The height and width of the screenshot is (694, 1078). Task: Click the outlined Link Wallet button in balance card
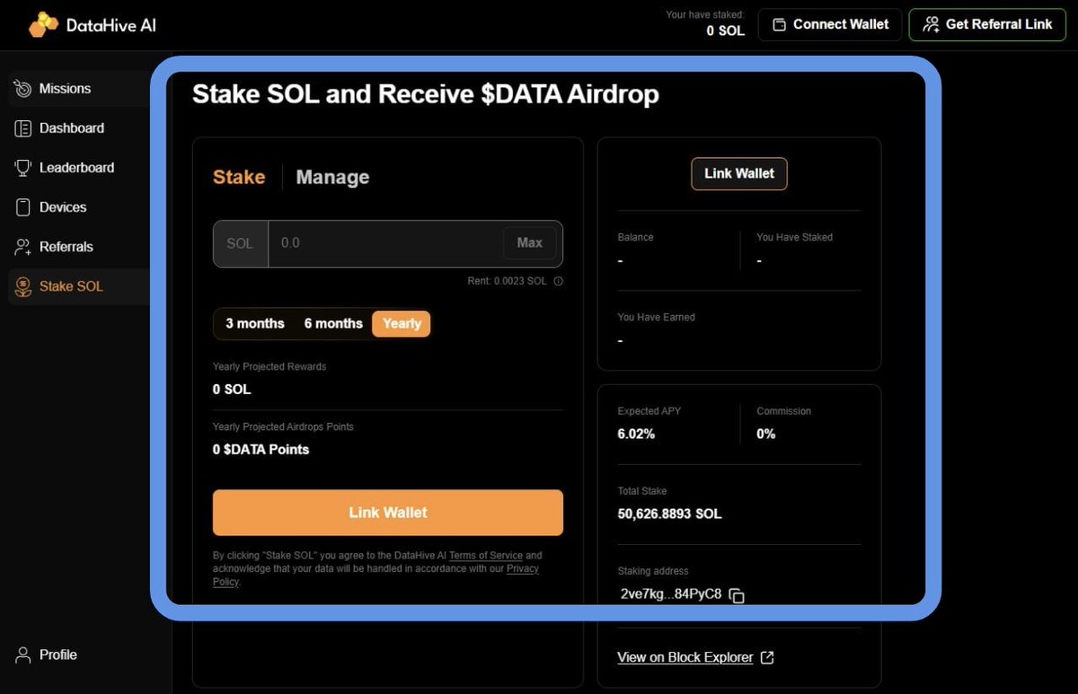739,173
